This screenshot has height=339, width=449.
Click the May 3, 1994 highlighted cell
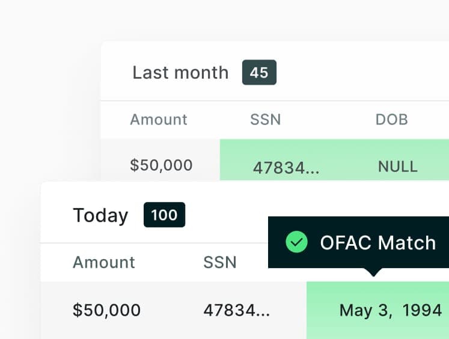pos(391,311)
